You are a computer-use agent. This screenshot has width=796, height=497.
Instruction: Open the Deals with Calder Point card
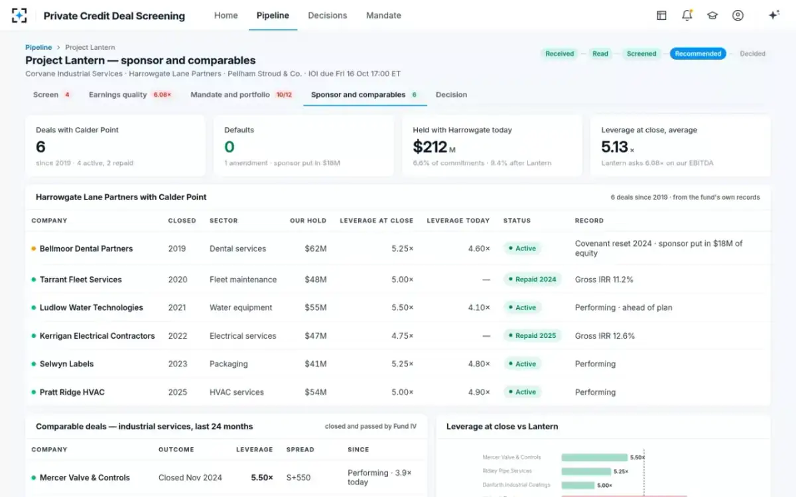click(x=115, y=146)
